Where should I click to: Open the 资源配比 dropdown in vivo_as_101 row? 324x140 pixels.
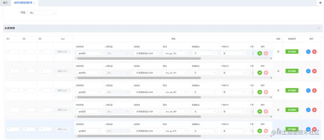[x=205, y=73]
